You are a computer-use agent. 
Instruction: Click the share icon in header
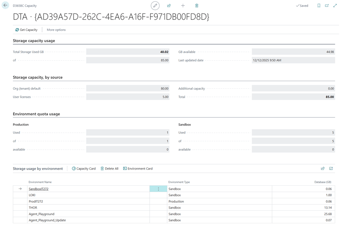[x=169, y=5]
